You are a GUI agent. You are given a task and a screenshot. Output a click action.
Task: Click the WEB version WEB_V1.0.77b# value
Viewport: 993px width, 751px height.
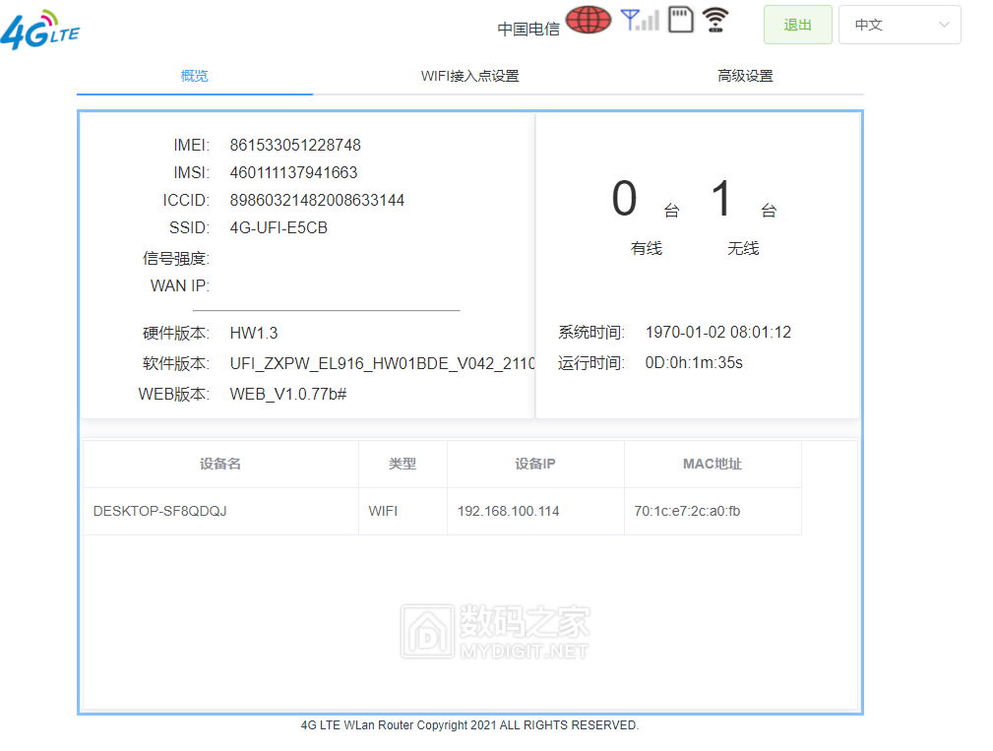tap(288, 394)
